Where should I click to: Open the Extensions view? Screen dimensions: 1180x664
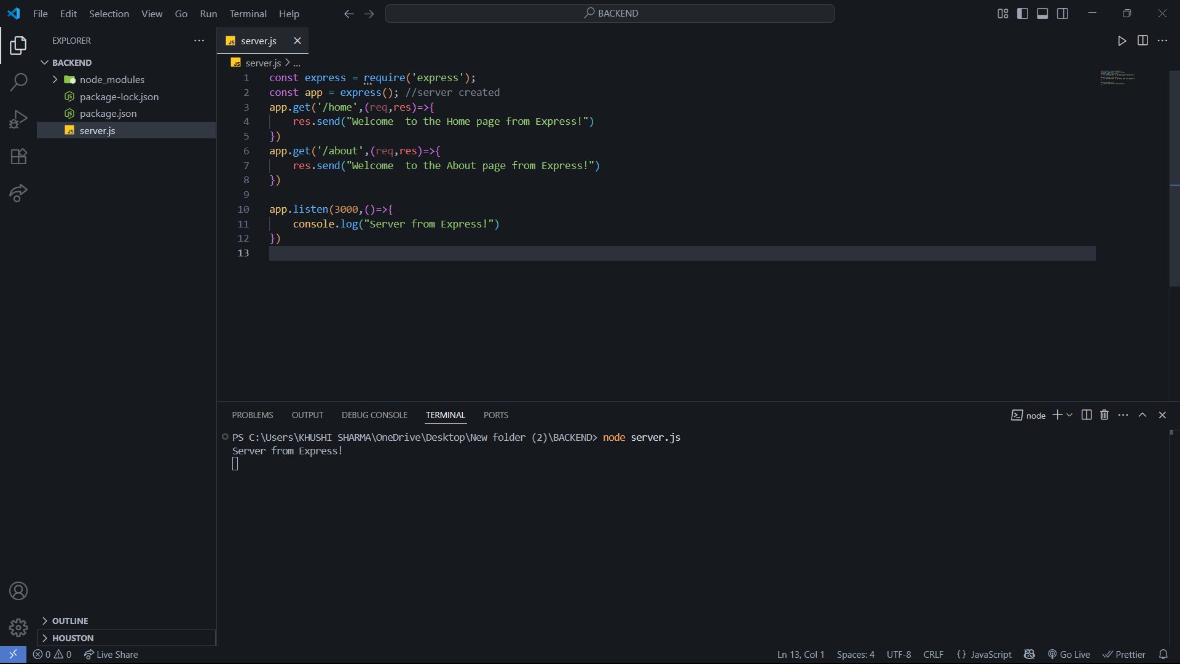[x=18, y=156]
